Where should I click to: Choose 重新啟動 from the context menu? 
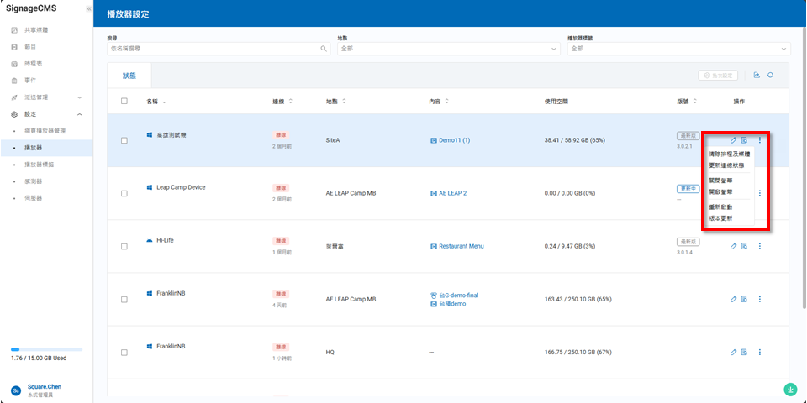click(720, 207)
